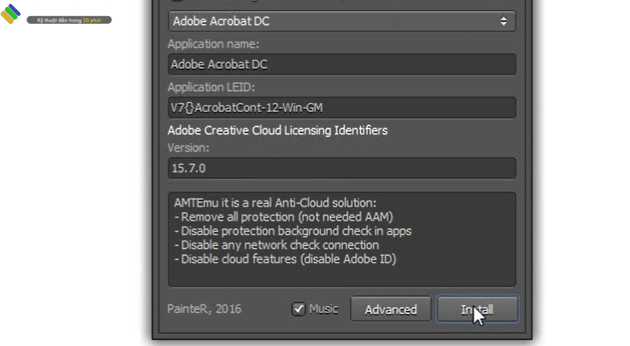Click the "Version:" label
The width and height of the screenshot is (630, 346).
[x=188, y=148]
